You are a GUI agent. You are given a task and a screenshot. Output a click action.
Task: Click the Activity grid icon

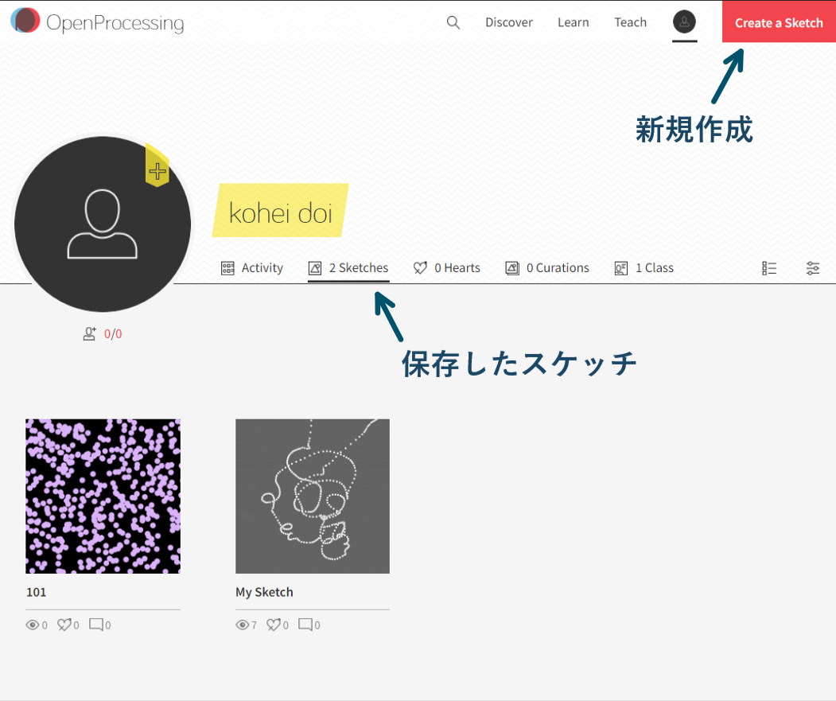pyautogui.click(x=227, y=268)
